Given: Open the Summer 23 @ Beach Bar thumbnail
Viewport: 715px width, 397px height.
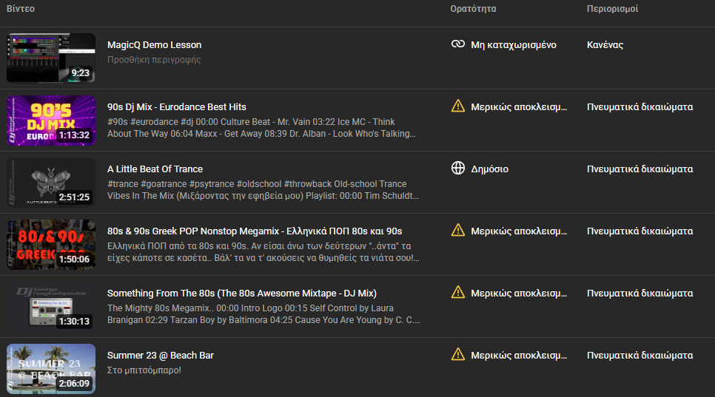Looking at the screenshot, I should click(51, 368).
